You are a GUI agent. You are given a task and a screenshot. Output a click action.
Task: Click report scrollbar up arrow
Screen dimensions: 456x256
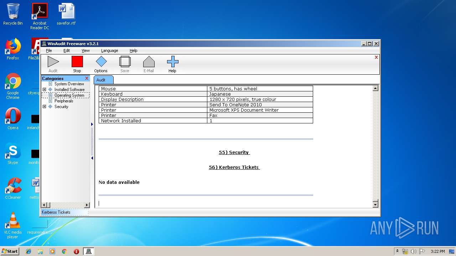pos(375,88)
